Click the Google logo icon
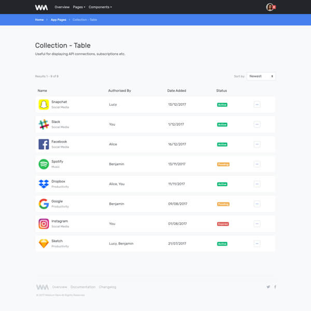Screen dimensions: 311x311 44,204
